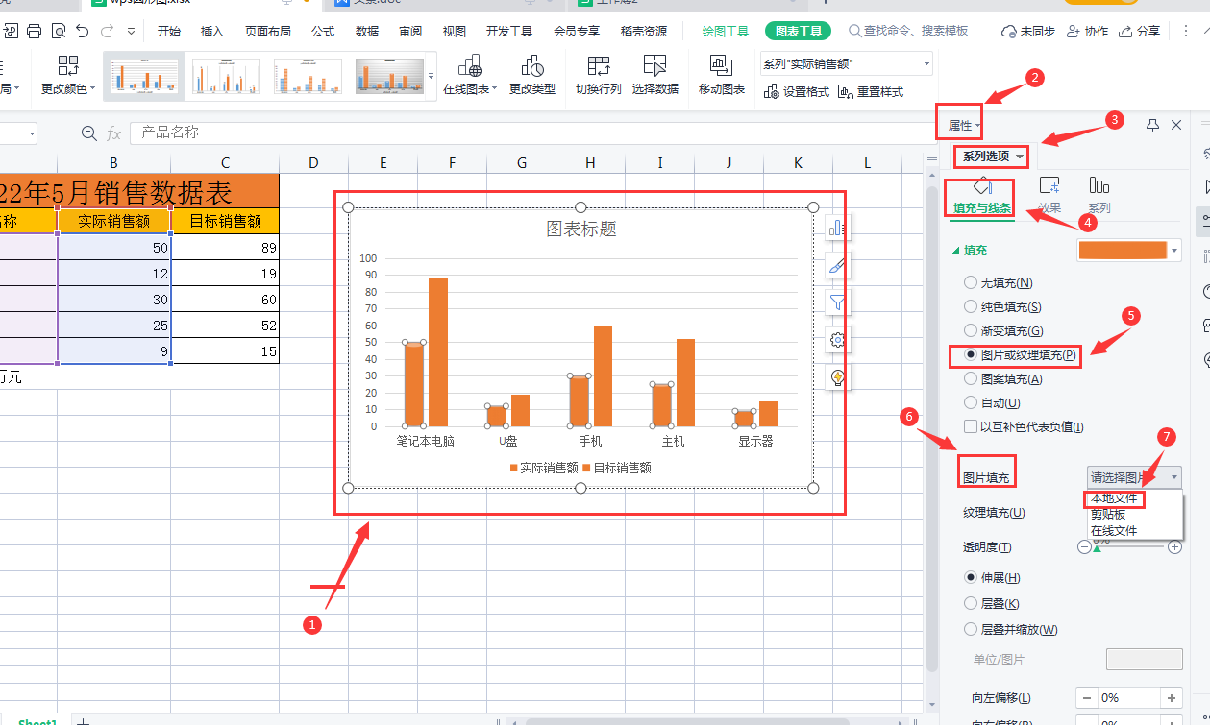Open the 更改颜色 change colors tool
Viewport: 1210px width, 725px height.
click(68, 76)
